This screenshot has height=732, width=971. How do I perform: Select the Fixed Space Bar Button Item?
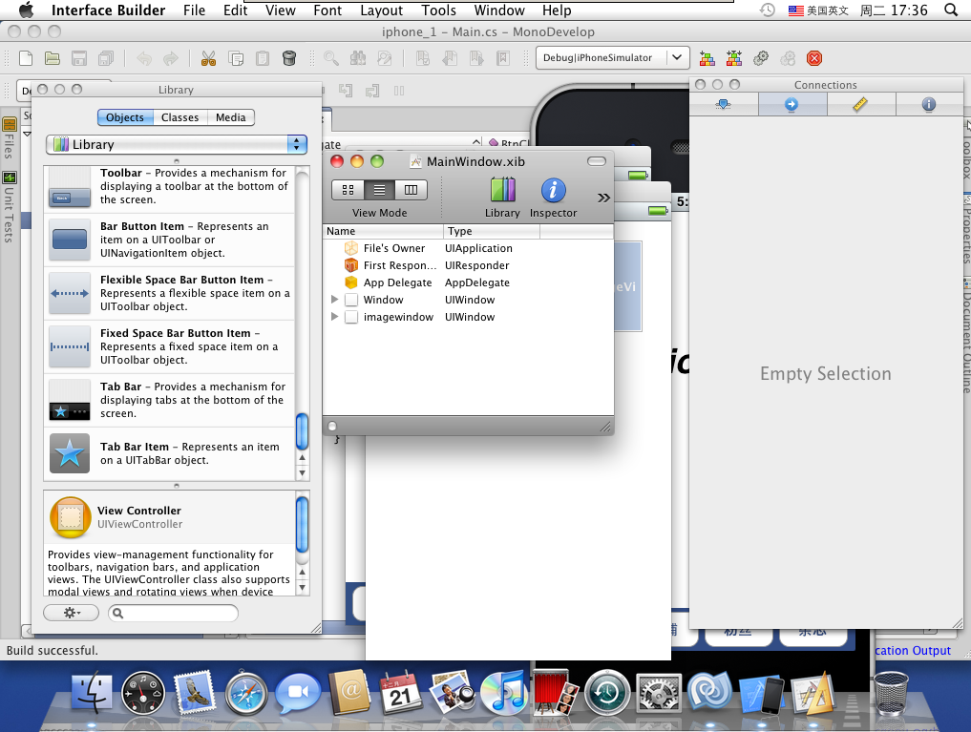[x=169, y=346]
